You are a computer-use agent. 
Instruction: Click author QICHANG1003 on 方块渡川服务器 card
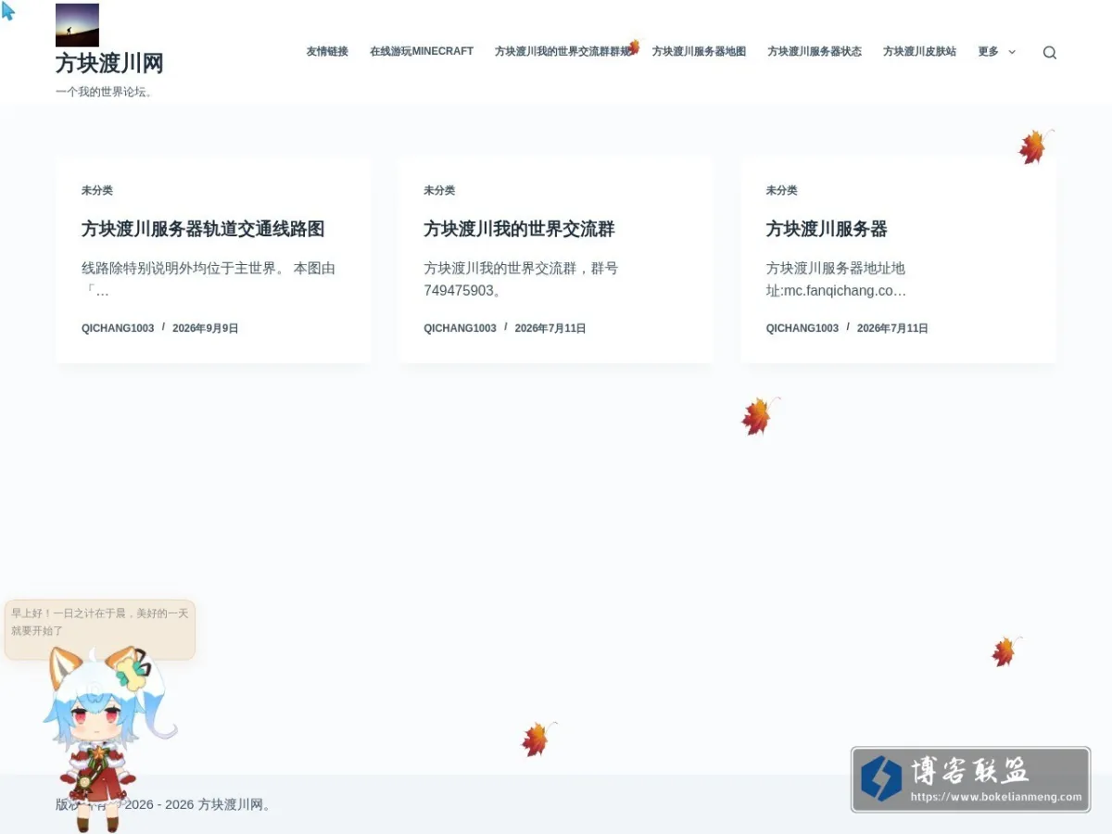coord(802,328)
